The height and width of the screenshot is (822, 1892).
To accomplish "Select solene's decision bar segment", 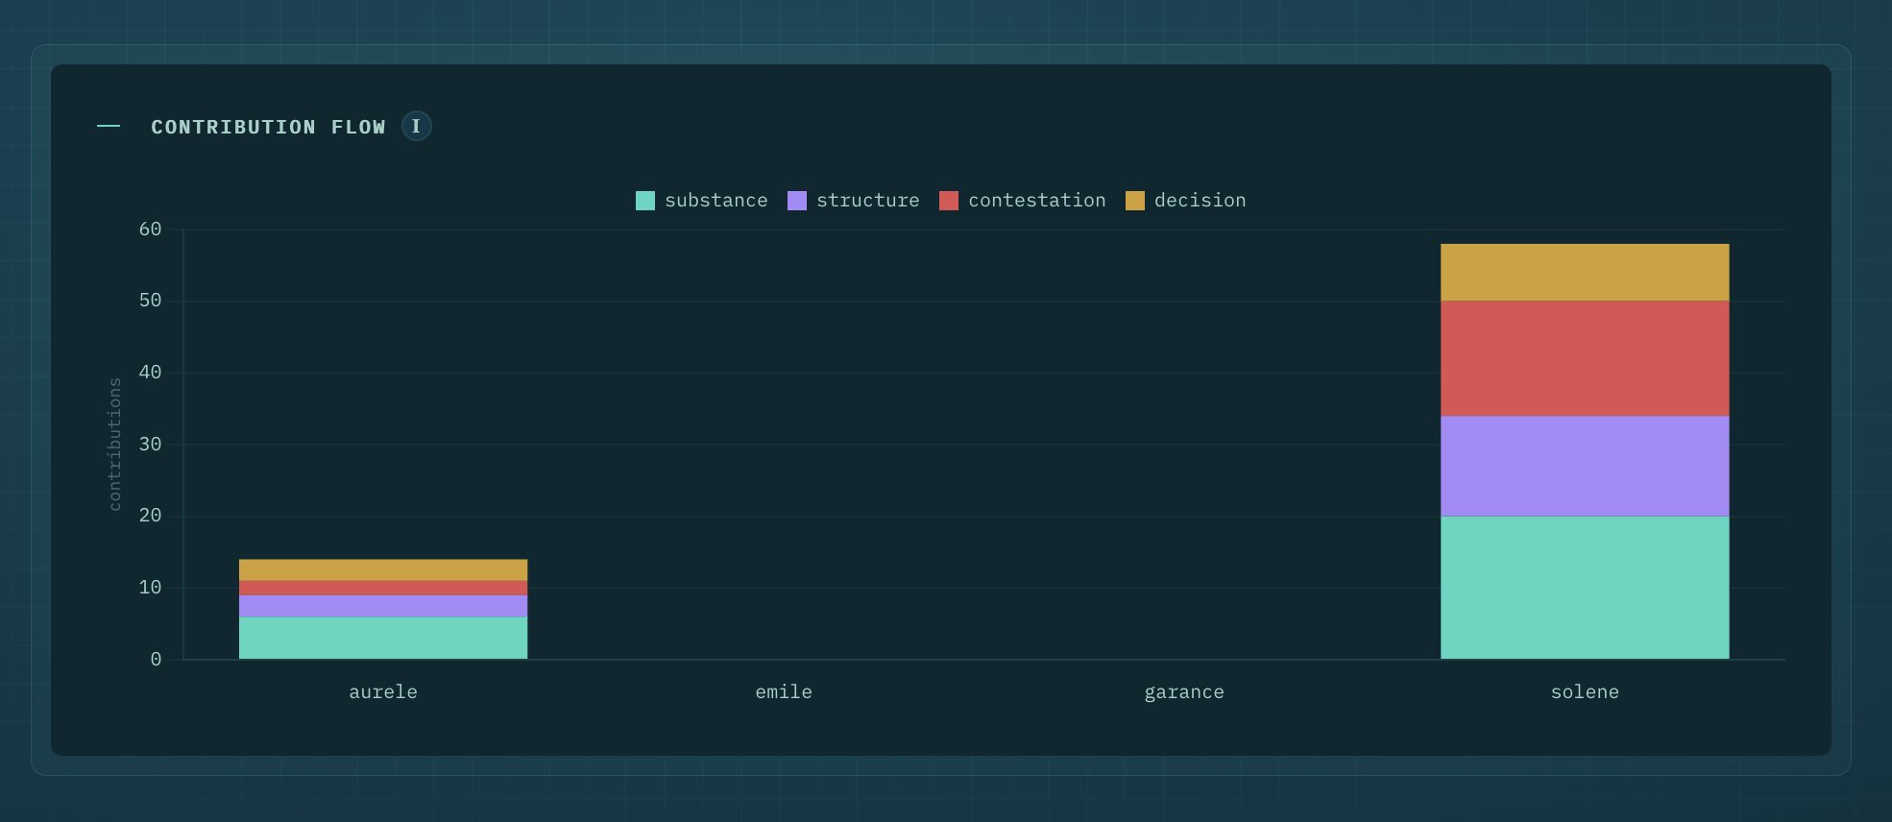I will [1585, 272].
